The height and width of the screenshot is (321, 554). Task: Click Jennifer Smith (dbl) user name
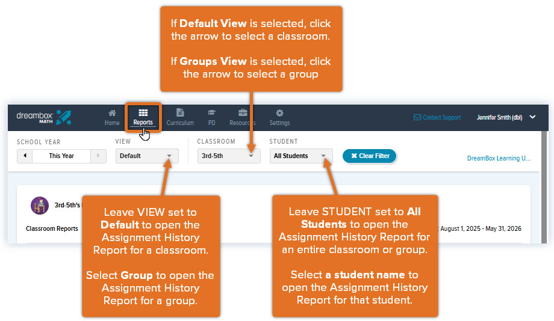[499, 117]
